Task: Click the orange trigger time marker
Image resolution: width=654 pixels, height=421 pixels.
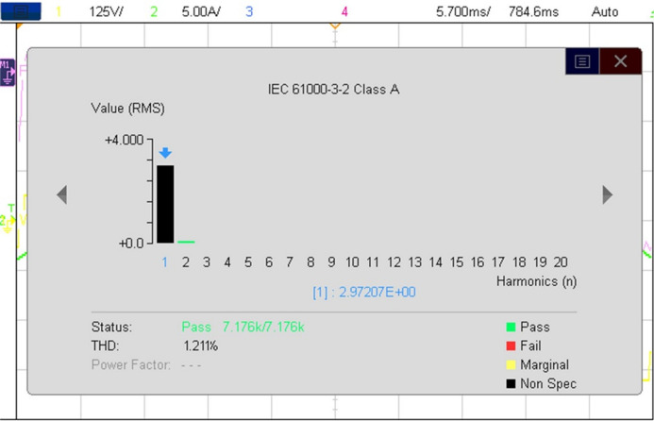Action: [335, 26]
